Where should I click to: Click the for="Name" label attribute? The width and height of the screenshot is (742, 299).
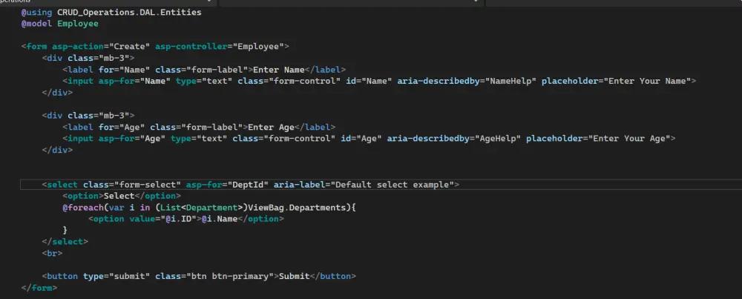pos(124,70)
